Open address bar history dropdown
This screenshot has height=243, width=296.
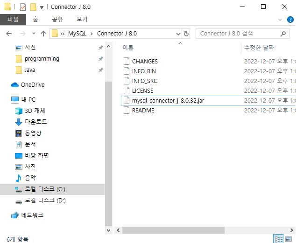tap(178, 34)
